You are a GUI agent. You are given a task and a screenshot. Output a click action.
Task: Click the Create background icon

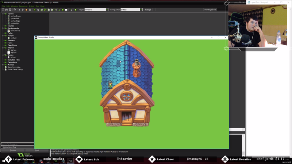tap(42, 10)
